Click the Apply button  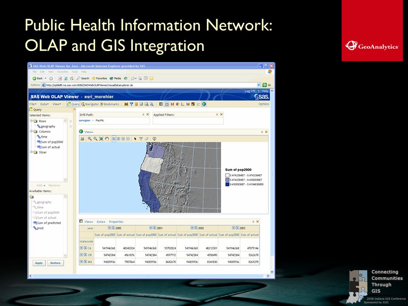(39, 263)
